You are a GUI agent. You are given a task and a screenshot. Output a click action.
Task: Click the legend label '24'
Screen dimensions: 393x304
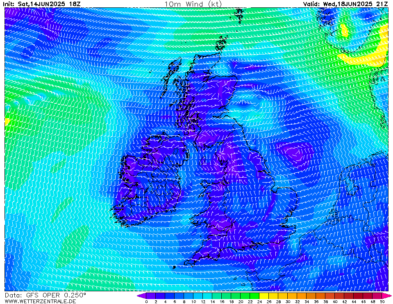[x=260, y=302]
